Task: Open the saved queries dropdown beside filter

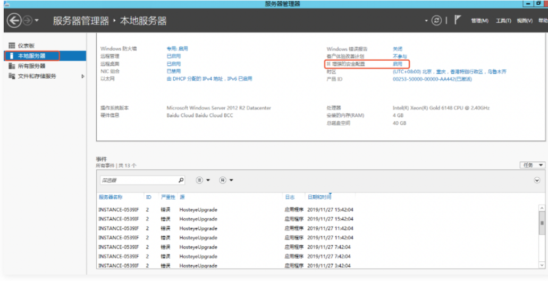Action: pos(225,180)
